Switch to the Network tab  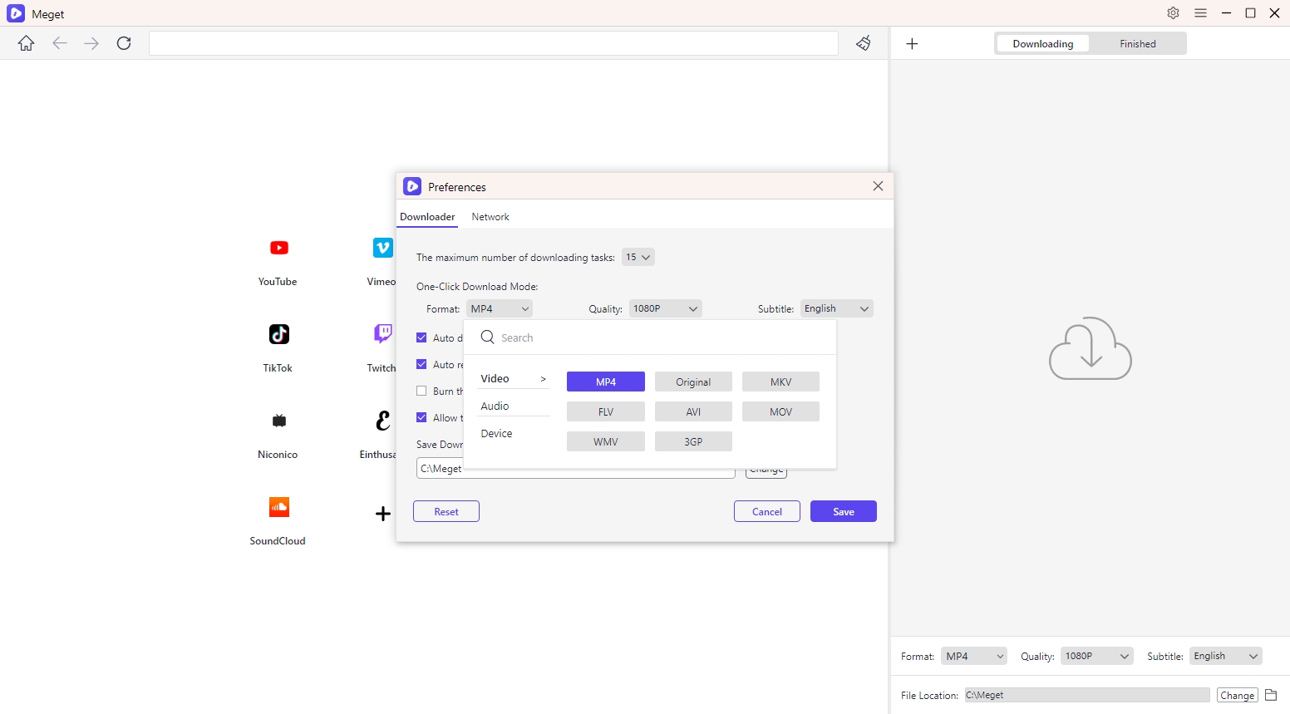[490, 217]
